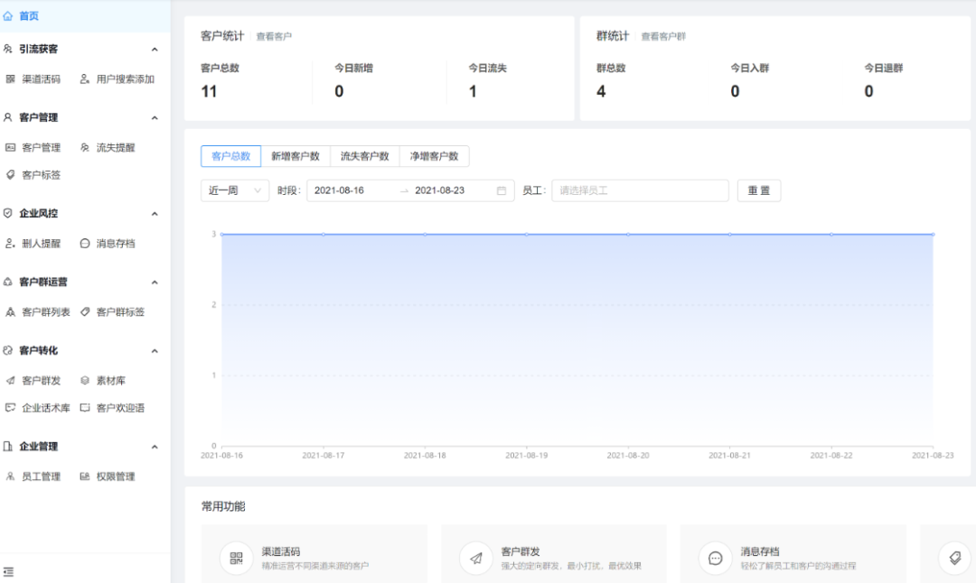Switch to the 净增客户数 tab

435,156
